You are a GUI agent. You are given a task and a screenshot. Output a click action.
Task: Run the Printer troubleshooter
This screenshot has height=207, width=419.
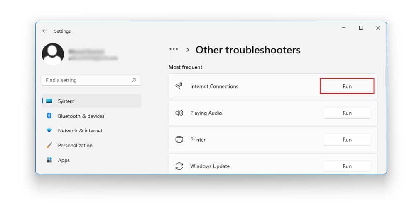coord(347,140)
